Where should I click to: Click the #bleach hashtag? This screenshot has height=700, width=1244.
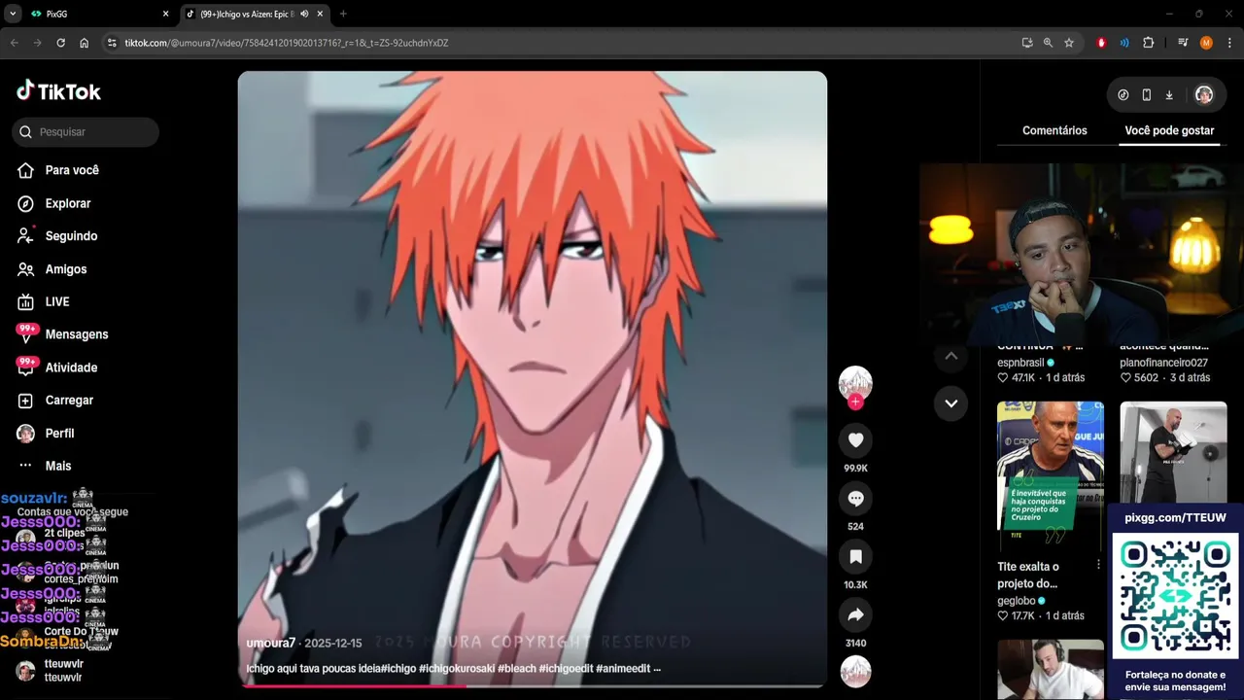516,669
